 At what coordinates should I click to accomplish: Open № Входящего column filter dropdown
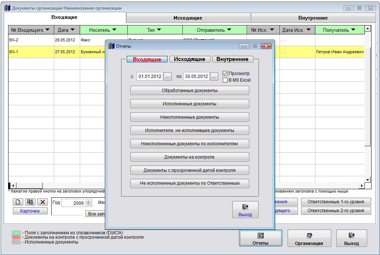tap(47, 30)
